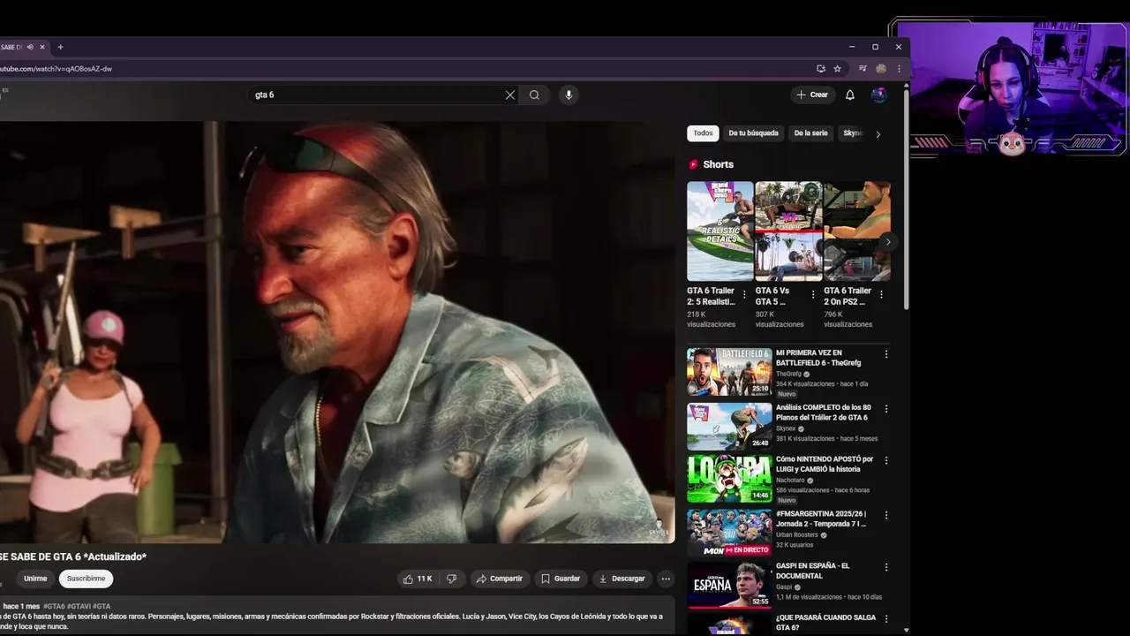Open a new browser tab

(x=60, y=47)
